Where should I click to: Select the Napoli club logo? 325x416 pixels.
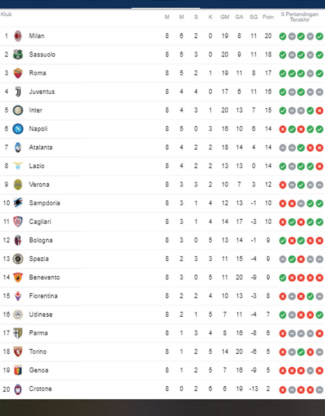[x=18, y=129]
